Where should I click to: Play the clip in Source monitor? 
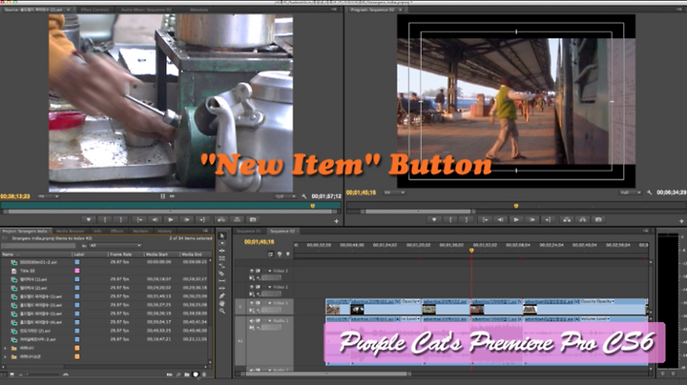point(171,219)
